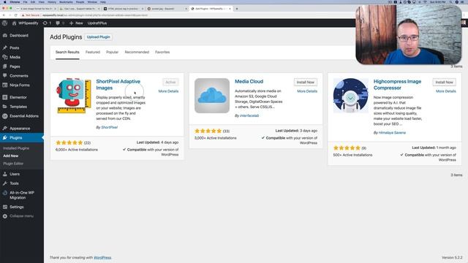Open the ShortPixel author link
The width and height of the screenshot is (468, 263).
click(x=109, y=127)
